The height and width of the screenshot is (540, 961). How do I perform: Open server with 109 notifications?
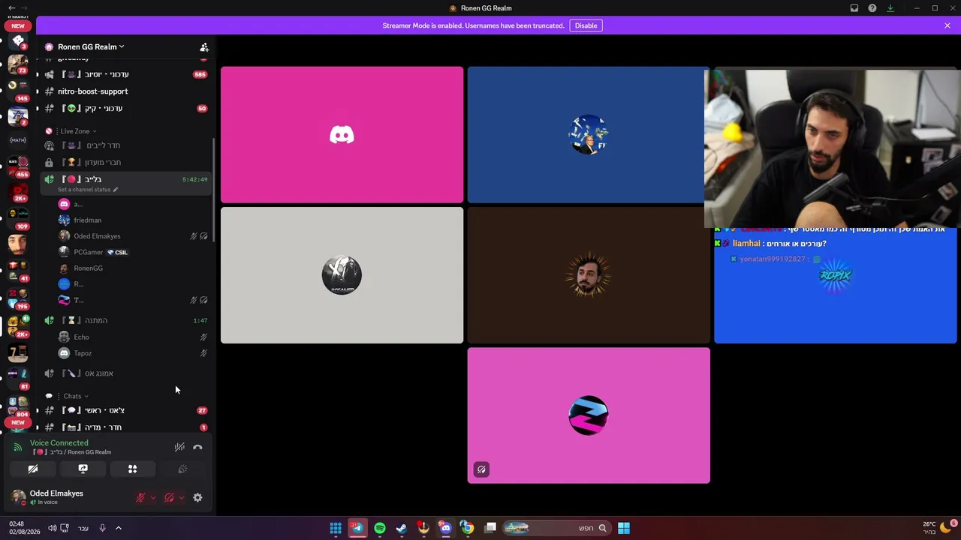(x=18, y=217)
